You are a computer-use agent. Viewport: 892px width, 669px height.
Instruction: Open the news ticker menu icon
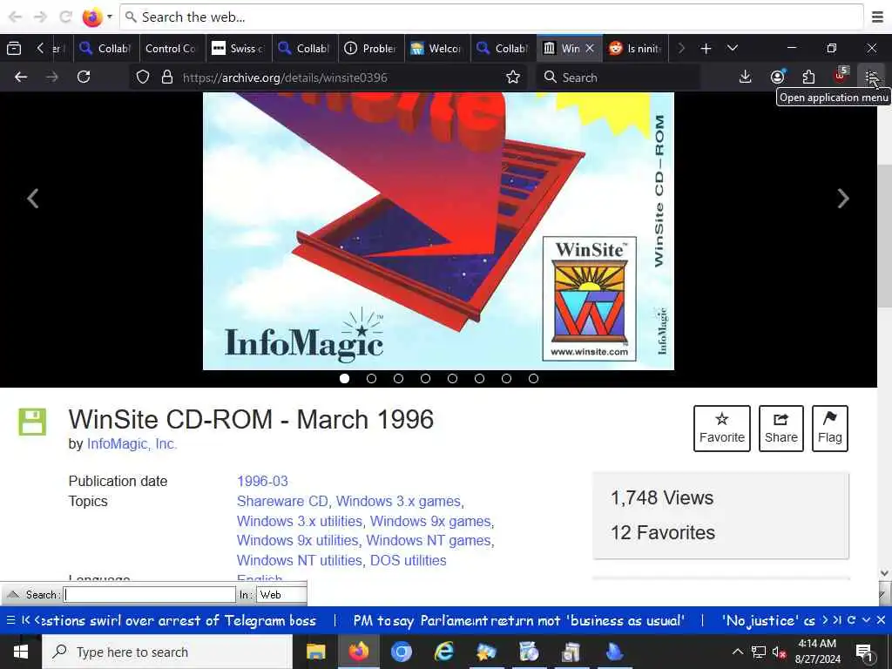(10, 620)
